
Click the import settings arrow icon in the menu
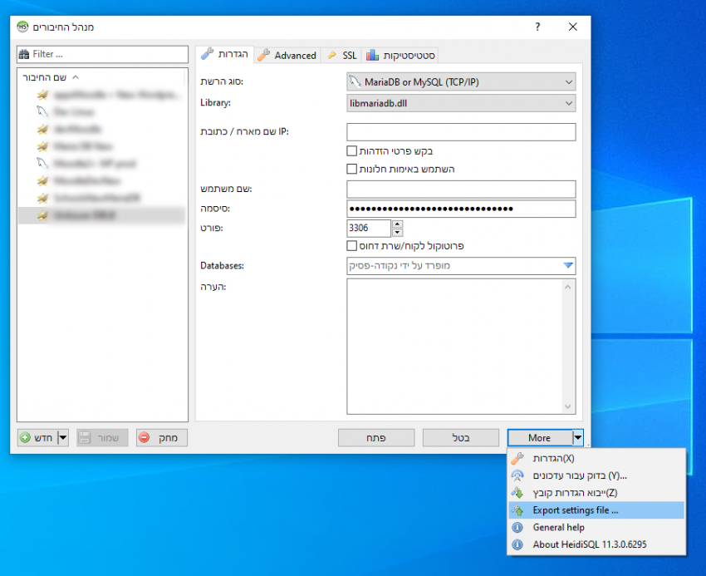(517, 493)
